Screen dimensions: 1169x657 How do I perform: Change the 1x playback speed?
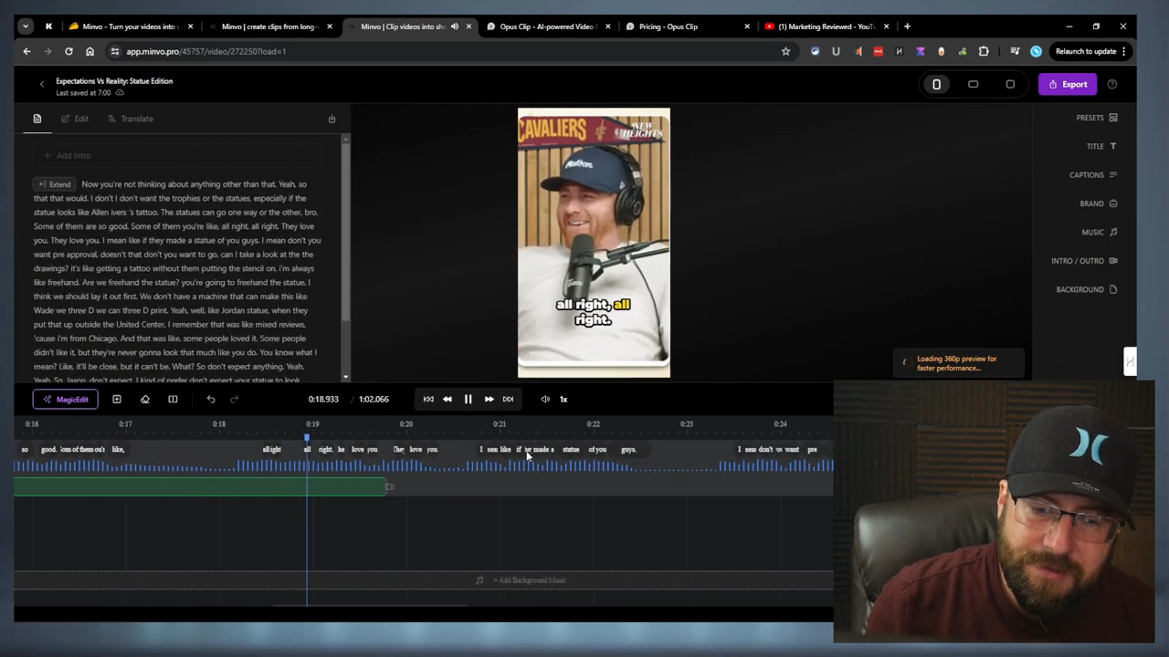point(563,399)
